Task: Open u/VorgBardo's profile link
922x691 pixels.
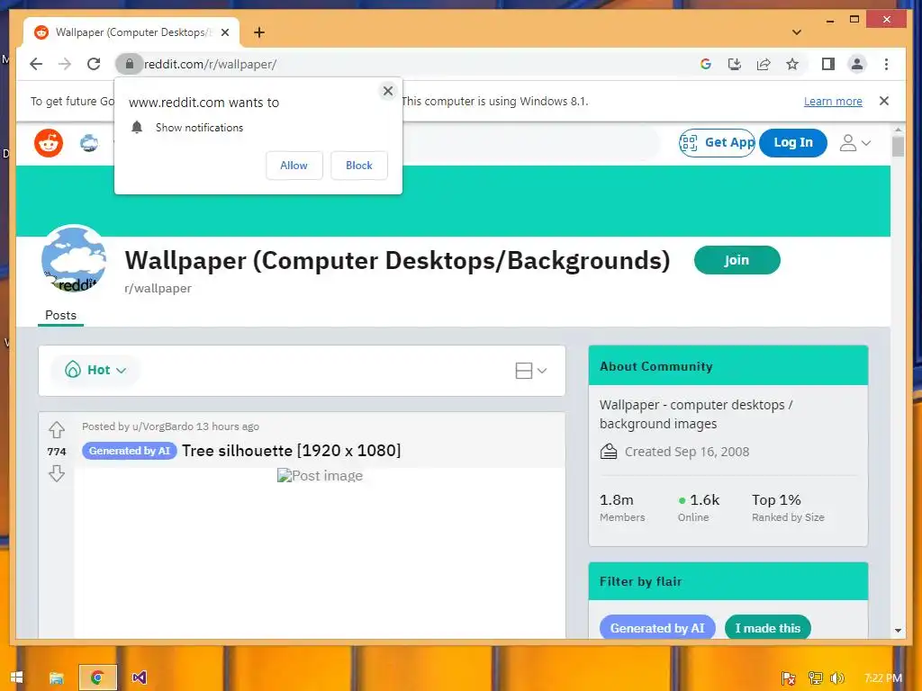Action: [162, 426]
